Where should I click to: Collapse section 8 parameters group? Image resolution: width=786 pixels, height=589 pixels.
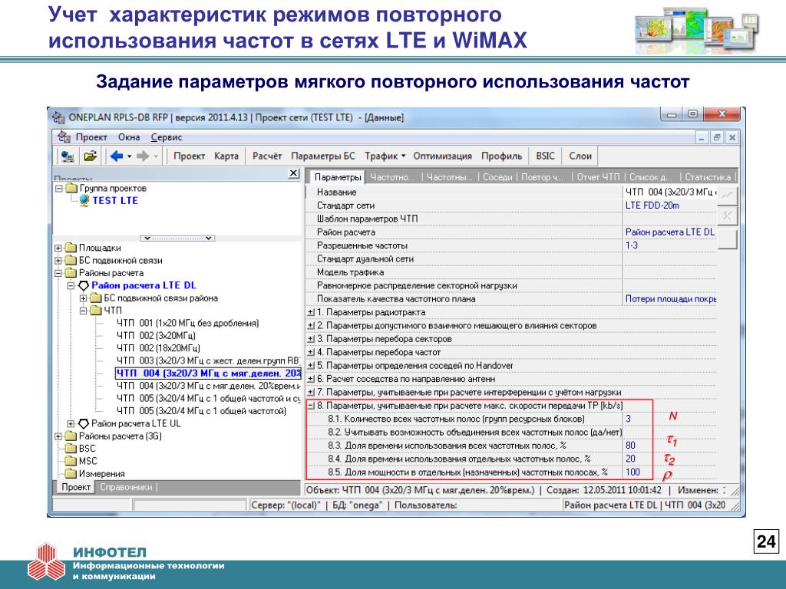[311, 406]
